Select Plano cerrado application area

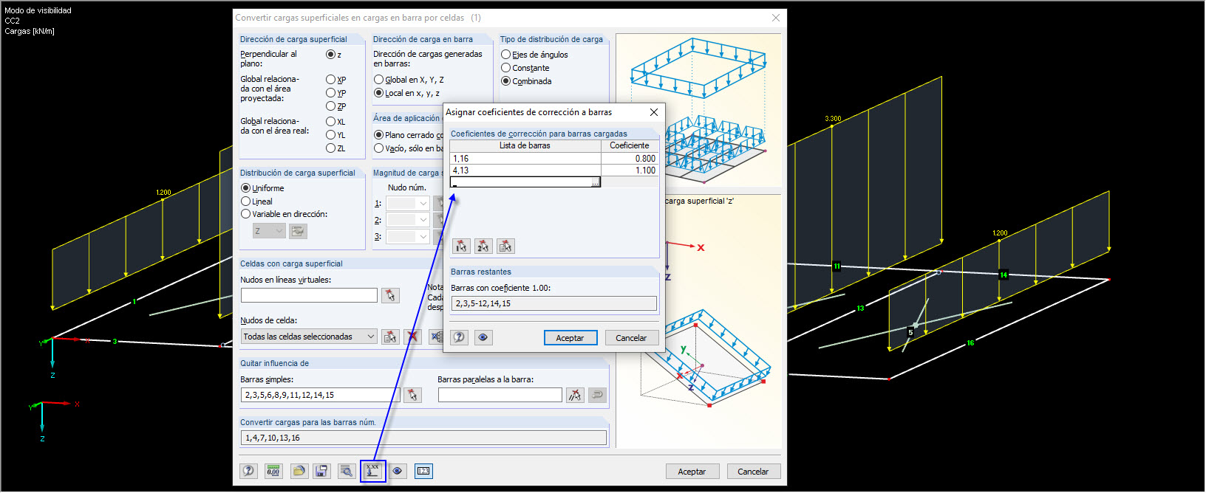378,135
